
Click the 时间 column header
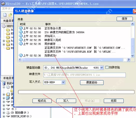click(31, 24)
